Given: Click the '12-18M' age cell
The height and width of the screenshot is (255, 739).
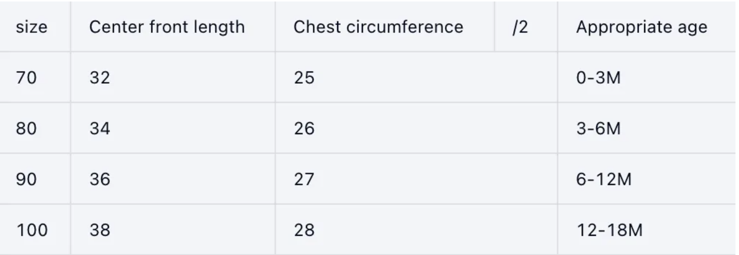Looking at the screenshot, I should [x=609, y=231].
